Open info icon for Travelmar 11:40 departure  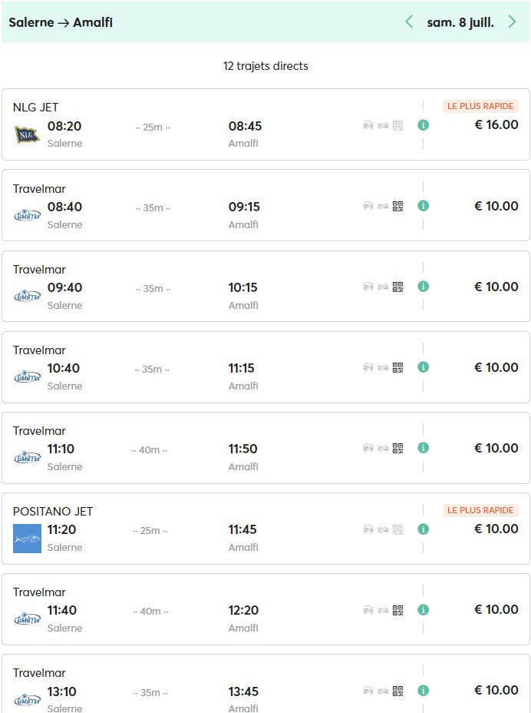point(423,609)
